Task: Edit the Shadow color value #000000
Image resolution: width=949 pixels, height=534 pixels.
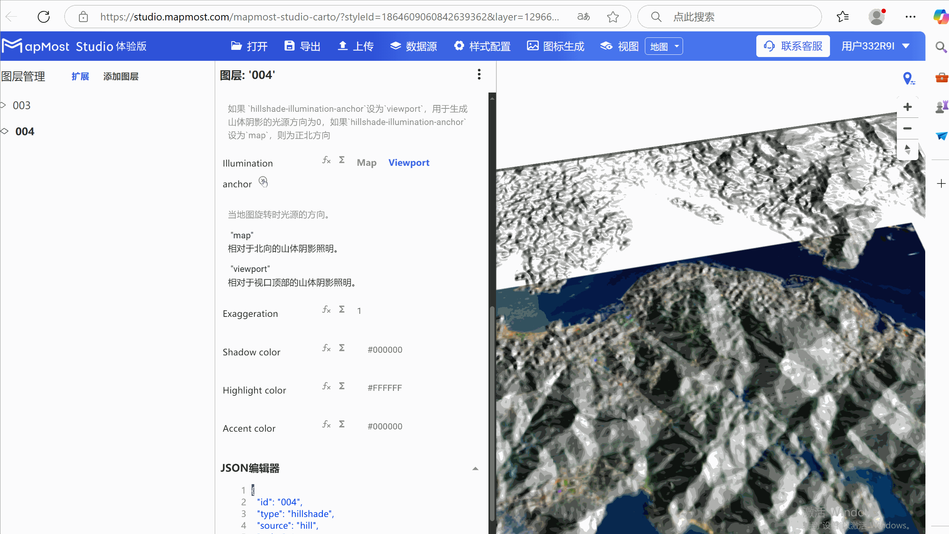Action: [385, 349]
